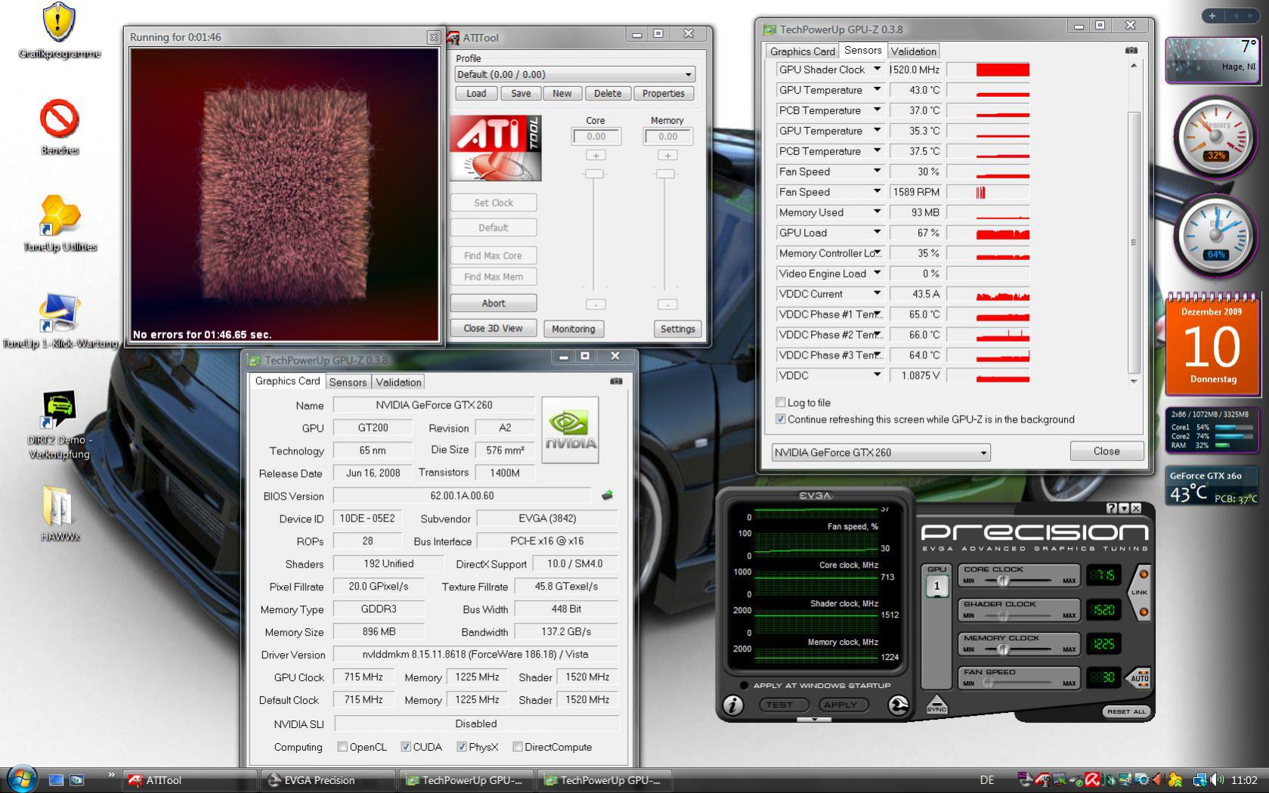Open the Video Engine Load sensor dropdown arrow
Image resolution: width=1269 pixels, height=793 pixels.
877,273
